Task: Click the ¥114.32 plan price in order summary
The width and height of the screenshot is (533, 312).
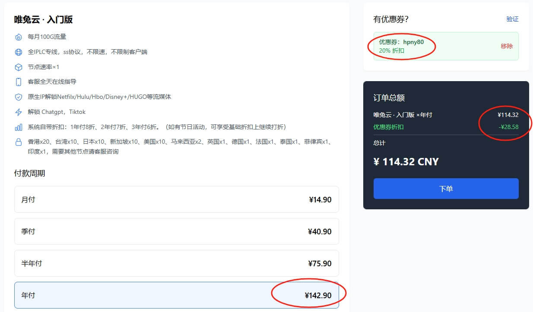Action: pyautogui.click(x=507, y=115)
